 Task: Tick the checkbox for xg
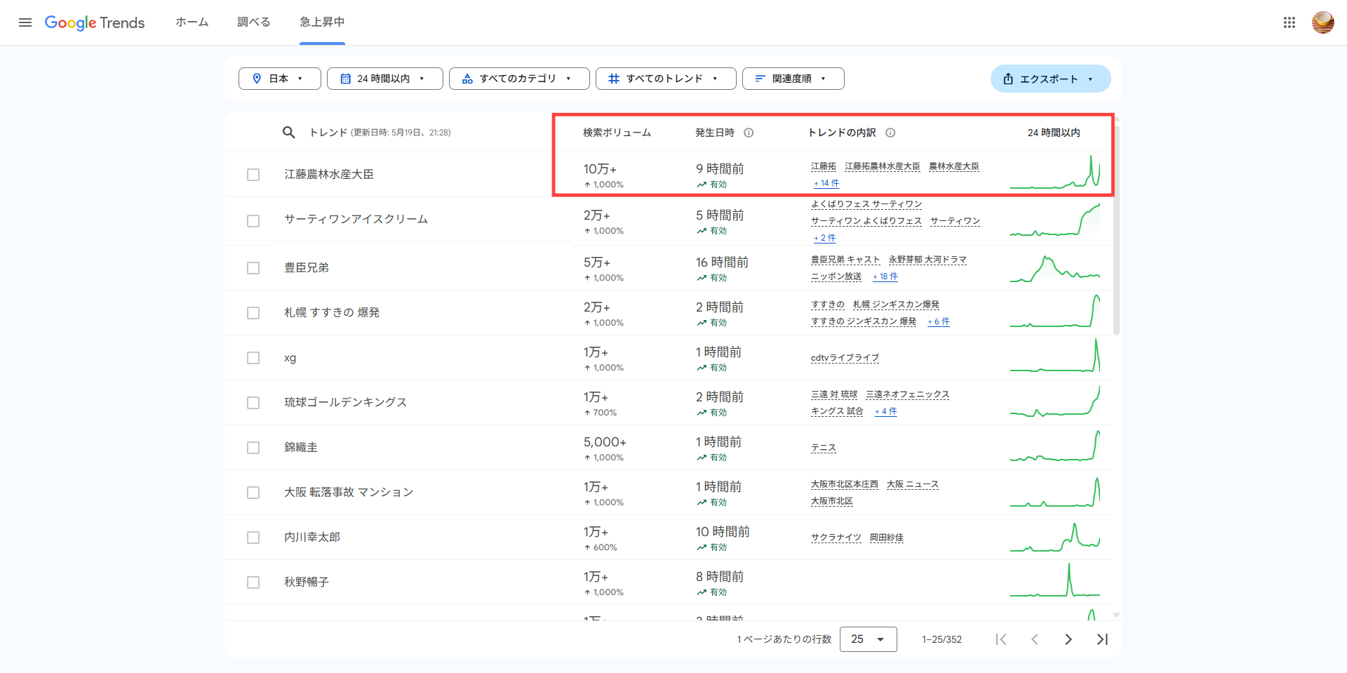click(x=253, y=358)
